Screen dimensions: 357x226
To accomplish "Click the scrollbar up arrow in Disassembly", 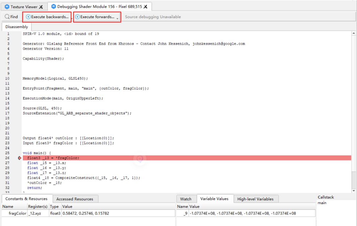I will pos(354,34).
